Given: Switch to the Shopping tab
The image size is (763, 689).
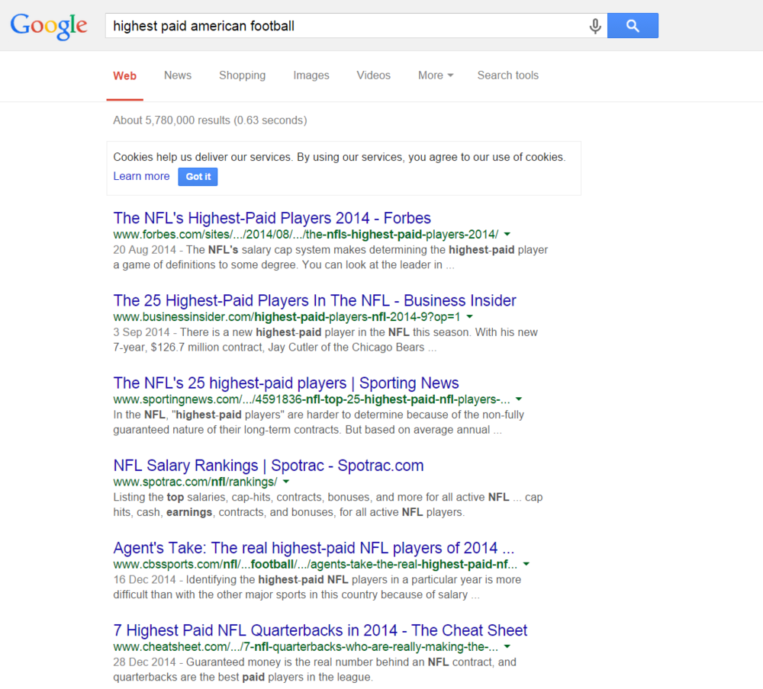Looking at the screenshot, I should [243, 75].
